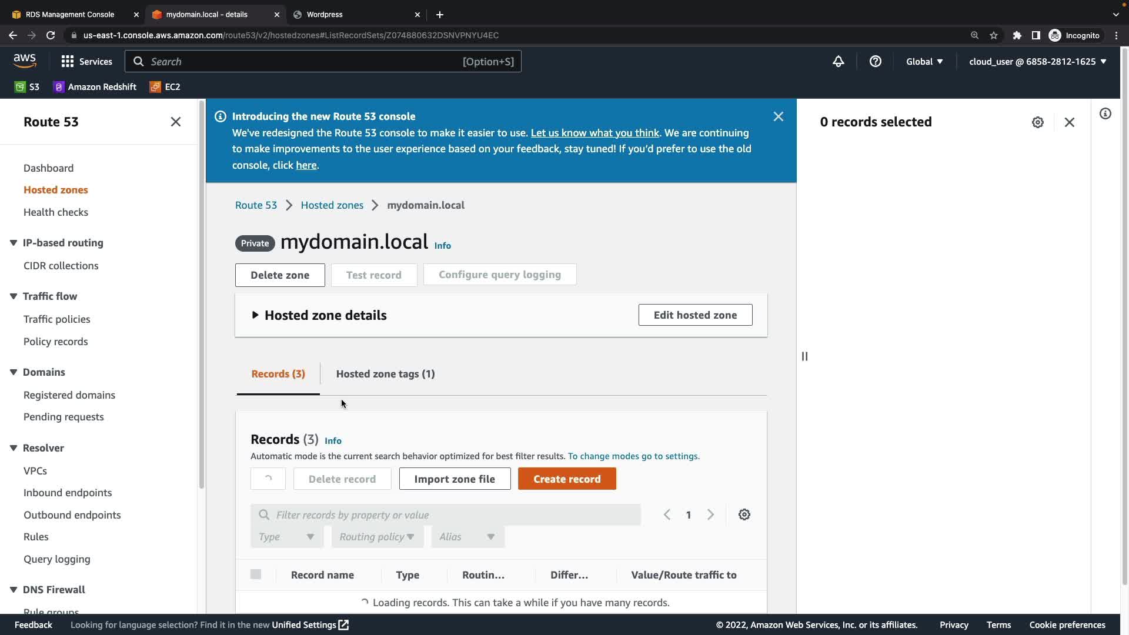Toggle the select all records checkbox
The image size is (1129, 635).
(256, 574)
